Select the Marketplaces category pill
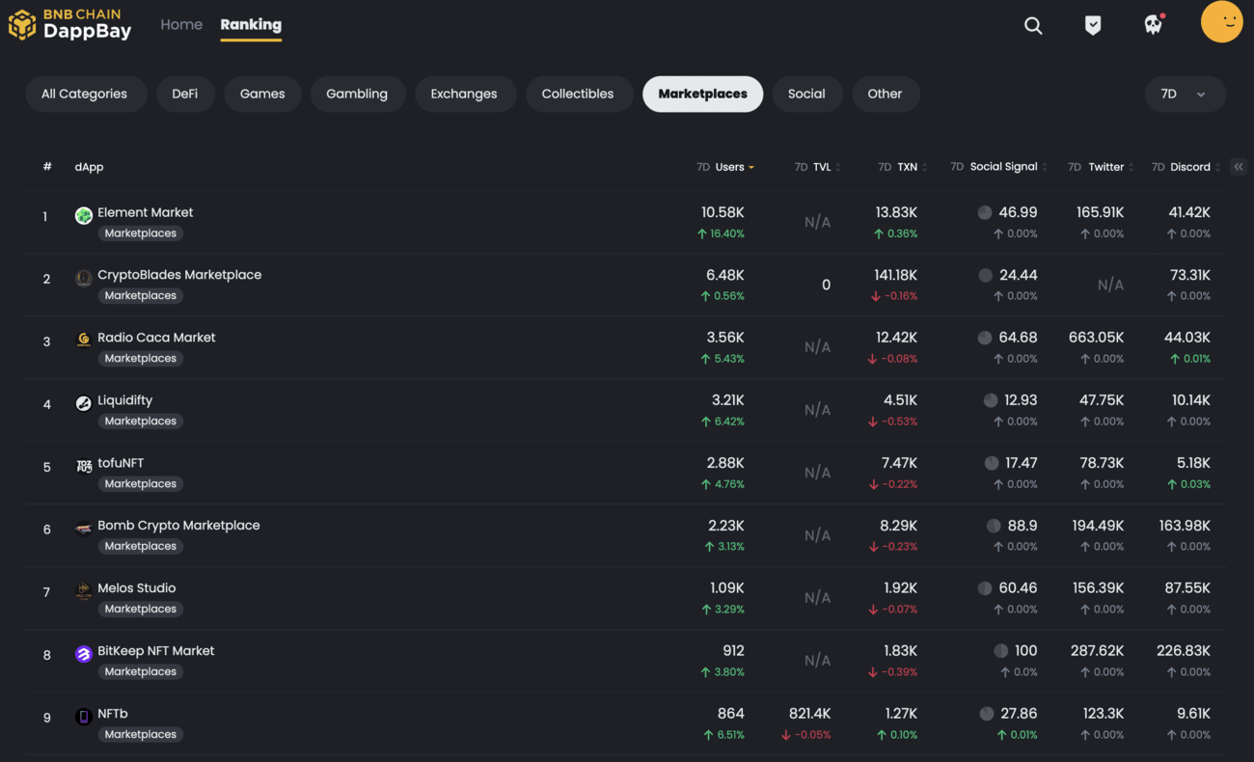 (x=703, y=94)
